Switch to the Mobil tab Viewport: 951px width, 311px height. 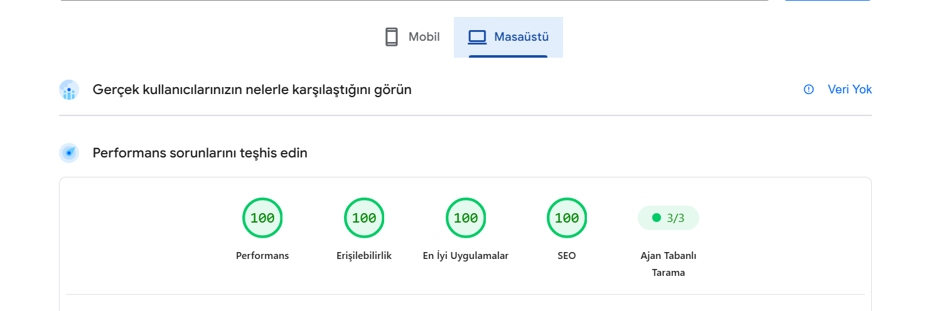(411, 37)
